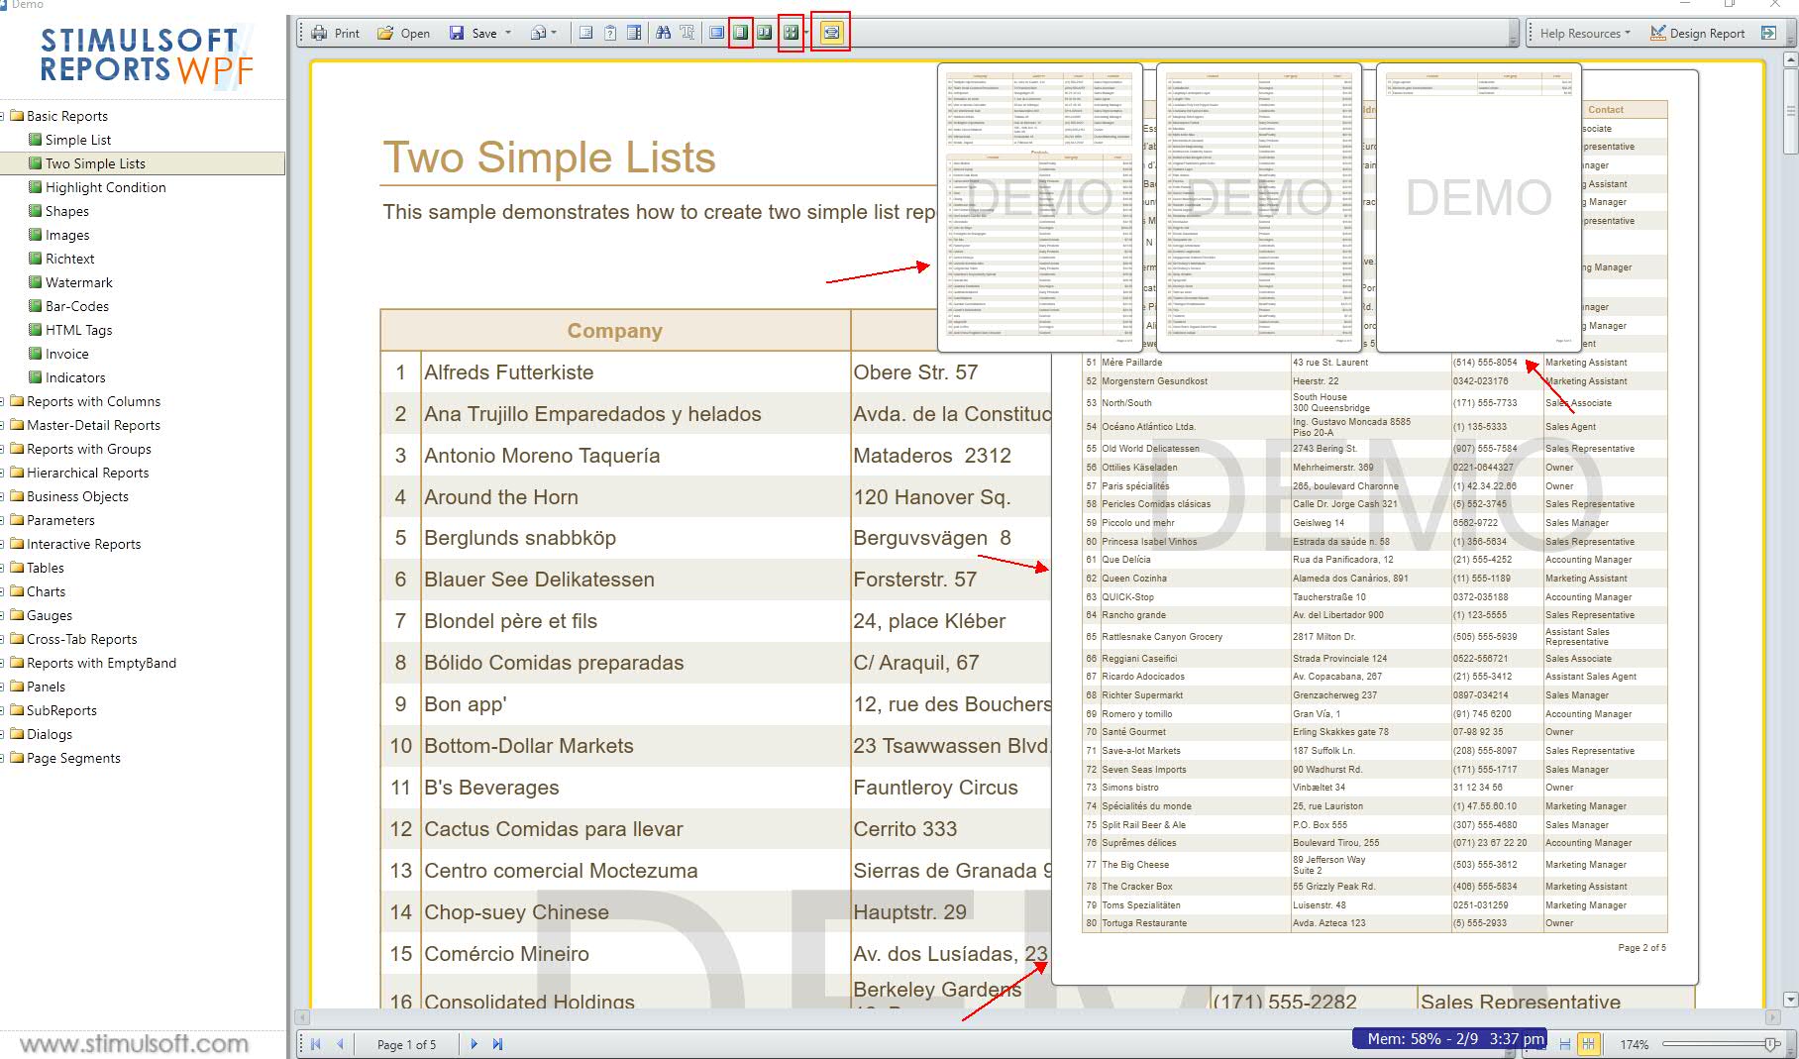The image size is (1799, 1059).
Task: Go to the first page
Action: (x=316, y=1044)
